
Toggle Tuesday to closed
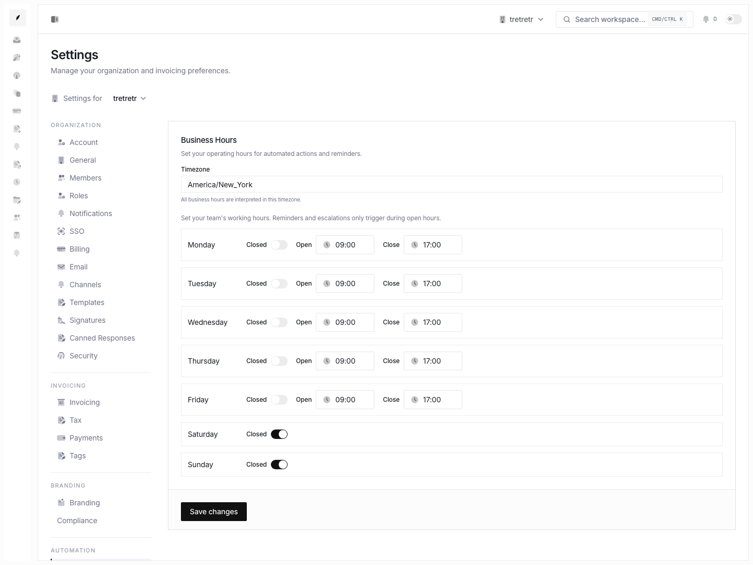pyautogui.click(x=279, y=284)
